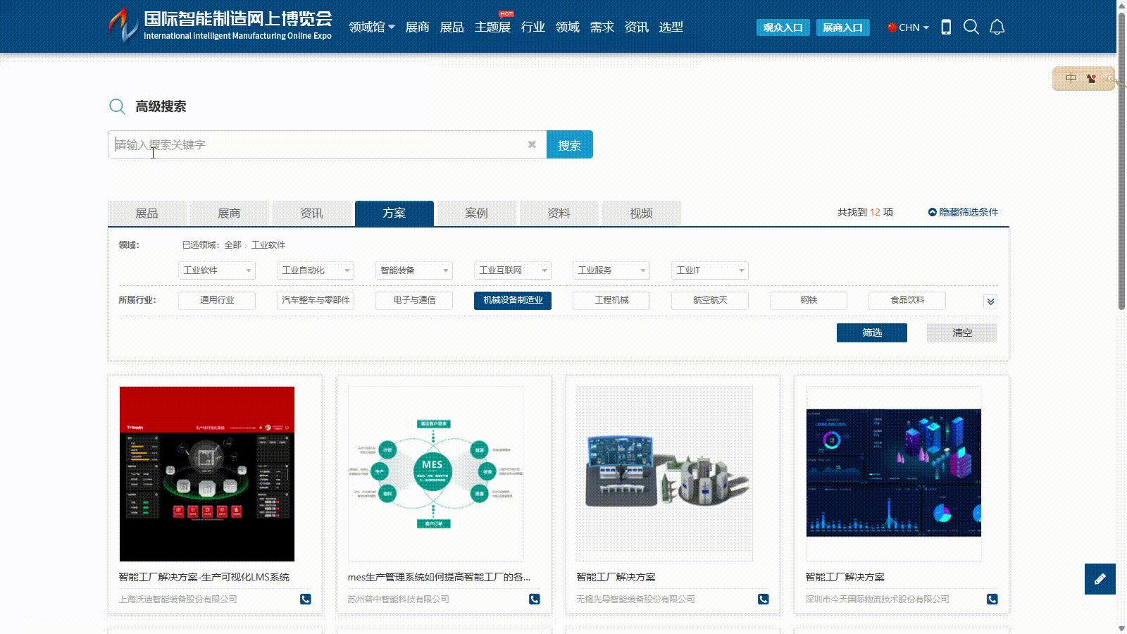Click the floating pencil edit icon

[x=1100, y=579]
